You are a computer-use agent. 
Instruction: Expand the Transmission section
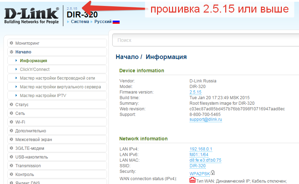click(57, 166)
